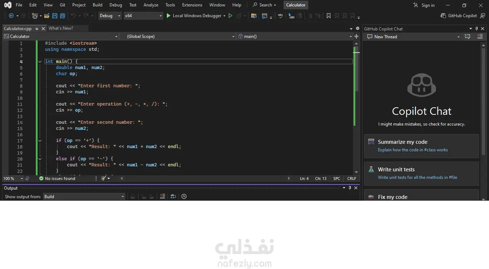Save Calculator.cpp with the single floppy icon

[x=55, y=16]
